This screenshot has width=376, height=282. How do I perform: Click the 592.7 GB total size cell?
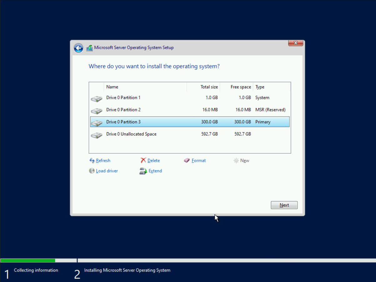[x=210, y=134]
